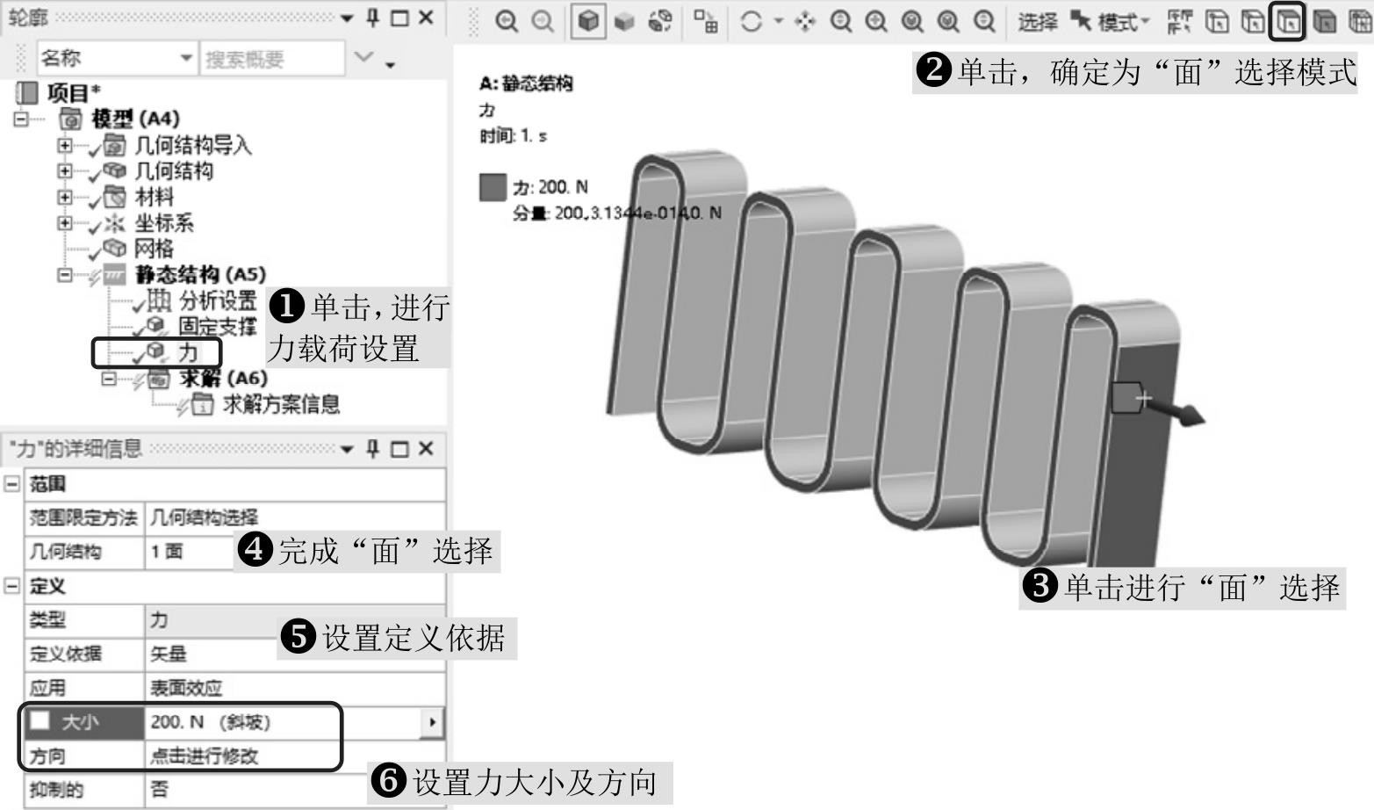Enable vertex selection filter
The width and height of the screenshot is (1374, 810).
pyautogui.click(x=1217, y=21)
